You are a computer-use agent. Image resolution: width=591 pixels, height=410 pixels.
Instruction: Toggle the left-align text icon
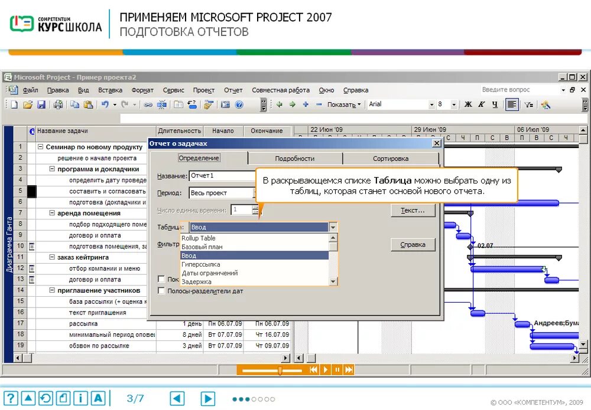coord(512,104)
